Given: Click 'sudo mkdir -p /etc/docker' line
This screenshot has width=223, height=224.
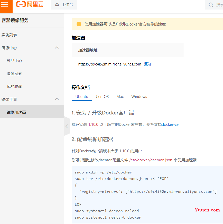Looking at the screenshot, I should click(103, 172).
